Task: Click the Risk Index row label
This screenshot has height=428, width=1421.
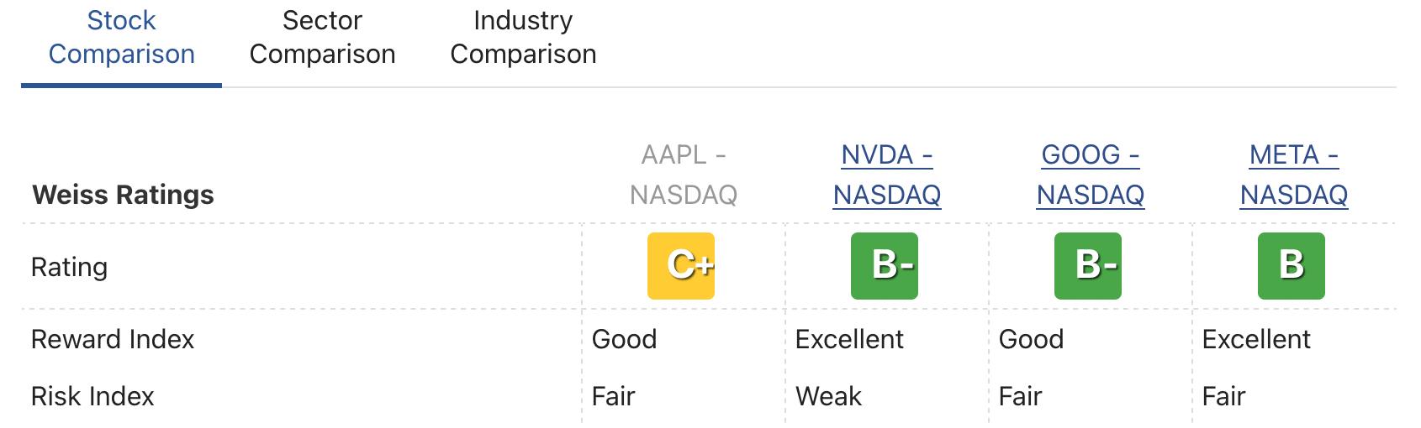Action: (92, 396)
